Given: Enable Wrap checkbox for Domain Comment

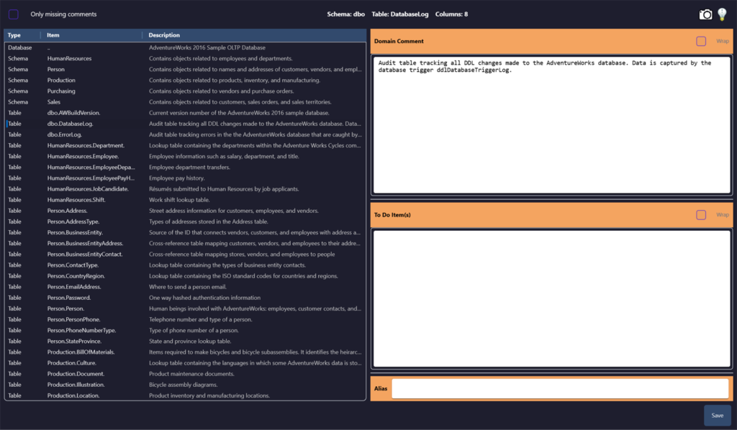Looking at the screenshot, I should (701, 41).
